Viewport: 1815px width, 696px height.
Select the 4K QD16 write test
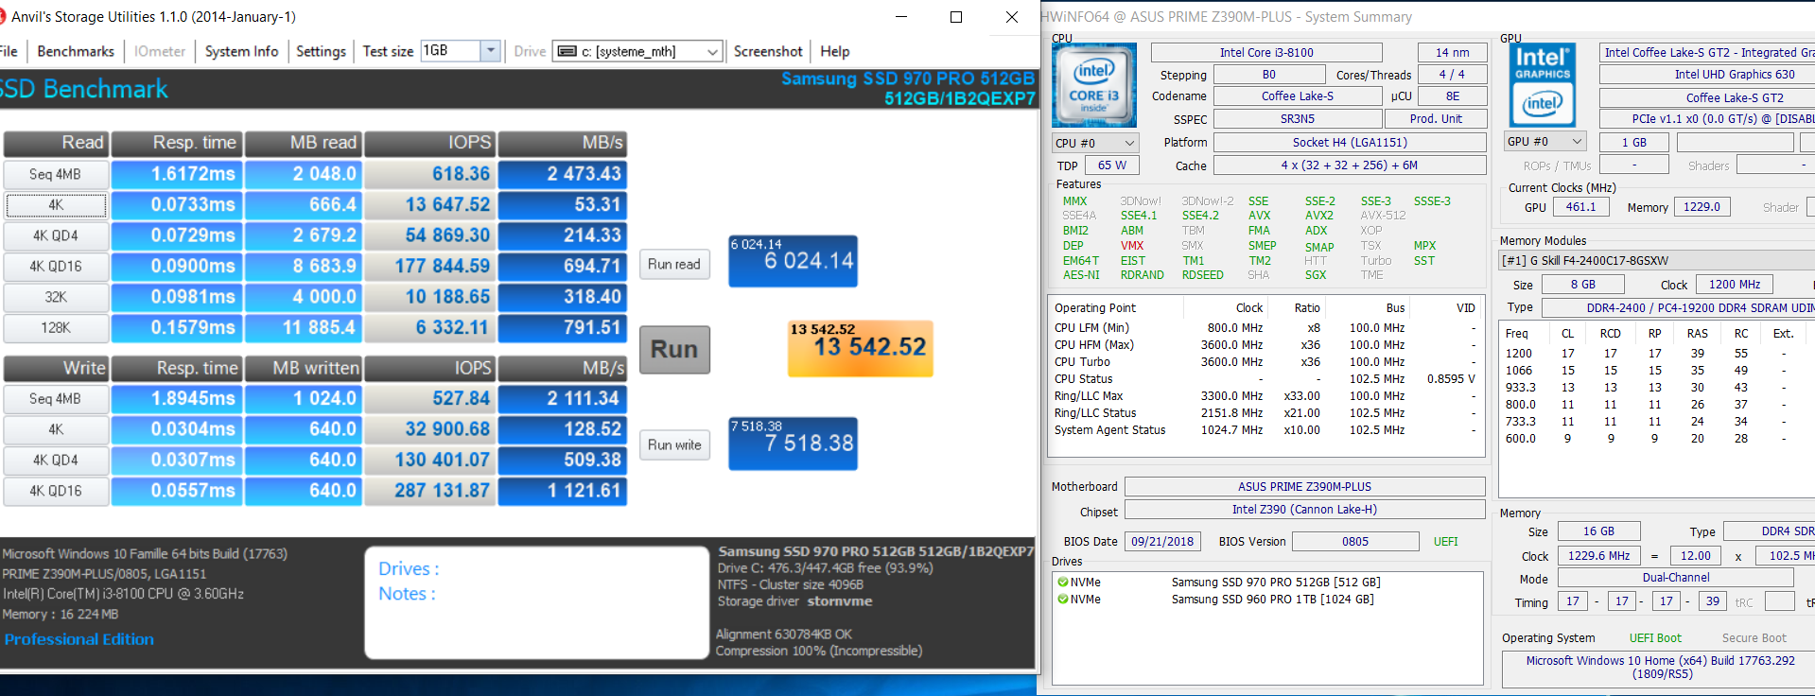pyautogui.click(x=55, y=491)
